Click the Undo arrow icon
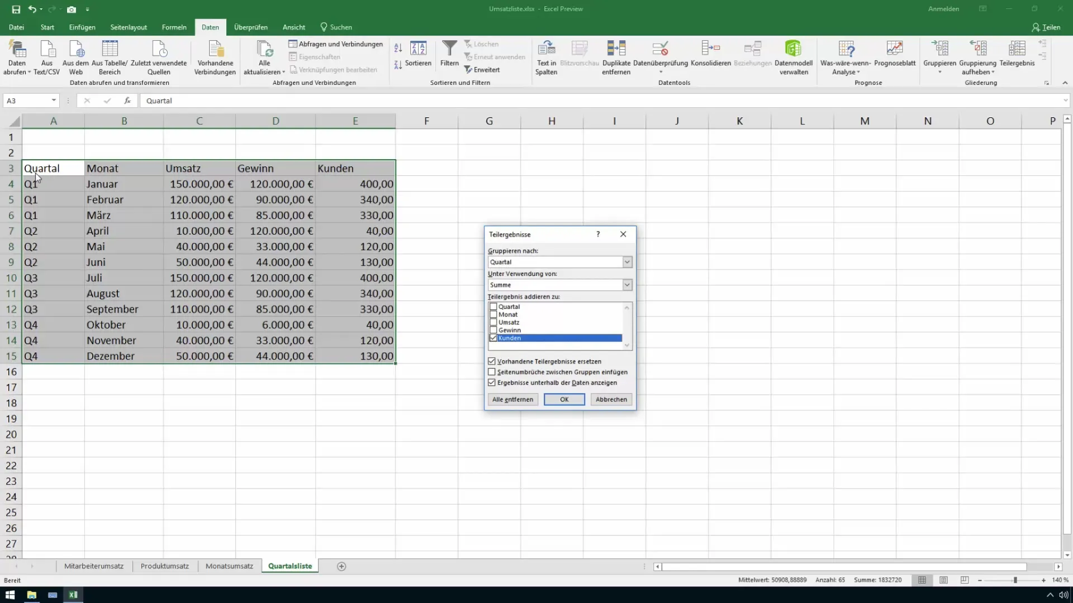1073x603 pixels. [32, 9]
